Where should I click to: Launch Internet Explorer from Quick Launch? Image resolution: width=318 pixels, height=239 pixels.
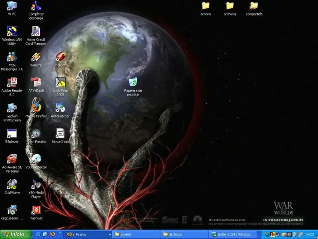[x=38, y=234]
